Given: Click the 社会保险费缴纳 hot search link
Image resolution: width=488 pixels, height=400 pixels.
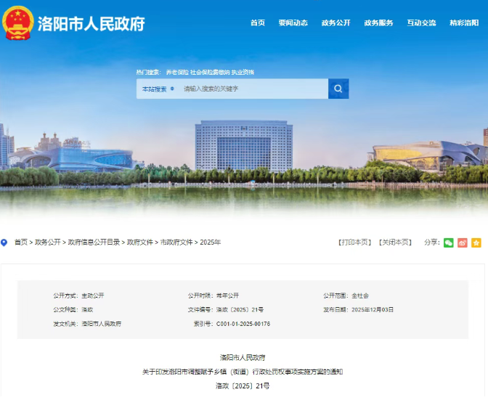Looking at the screenshot, I should [209, 73].
